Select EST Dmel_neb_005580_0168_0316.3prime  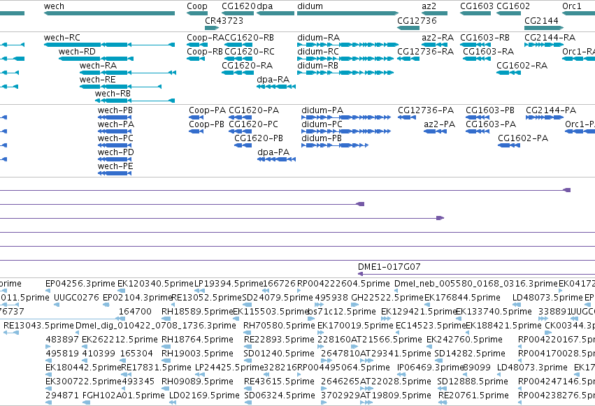476,284
